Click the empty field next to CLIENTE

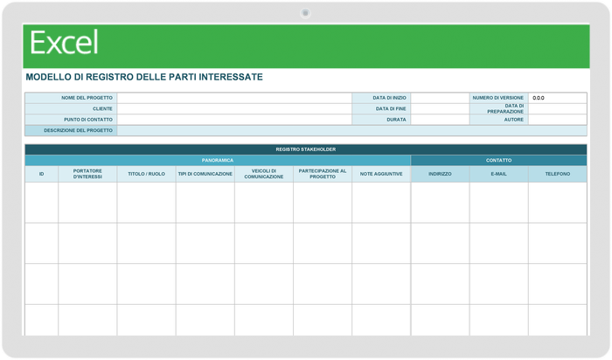coord(234,109)
